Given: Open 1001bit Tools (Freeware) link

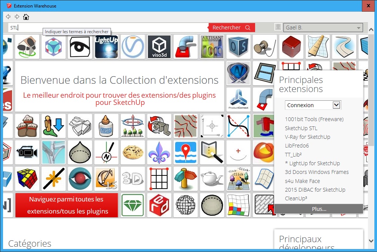Looking at the screenshot, I should (314, 119).
